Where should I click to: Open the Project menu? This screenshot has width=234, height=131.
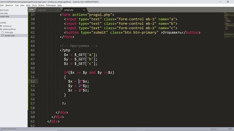pos(41,5)
